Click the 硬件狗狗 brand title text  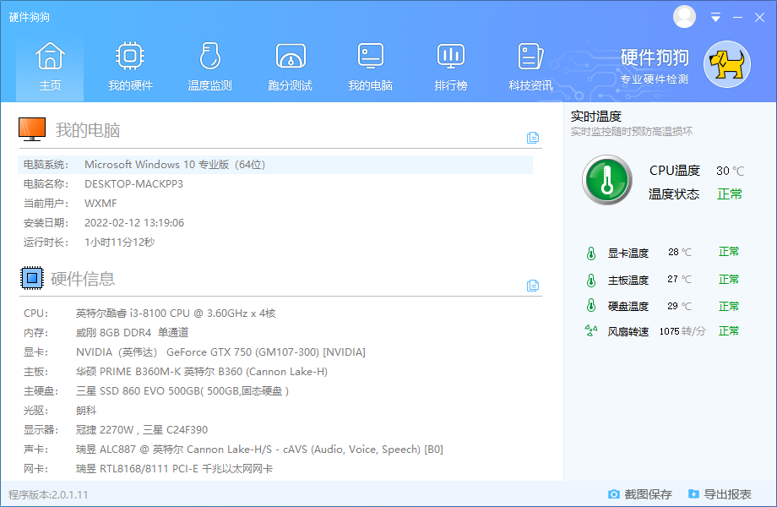click(x=655, y=57)
